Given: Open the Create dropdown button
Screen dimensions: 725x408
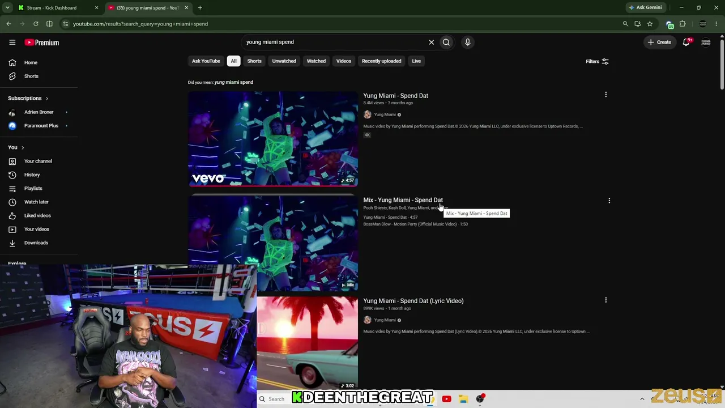Looking at the screenshot, I should pyautogui.click(x=660, y=42).
